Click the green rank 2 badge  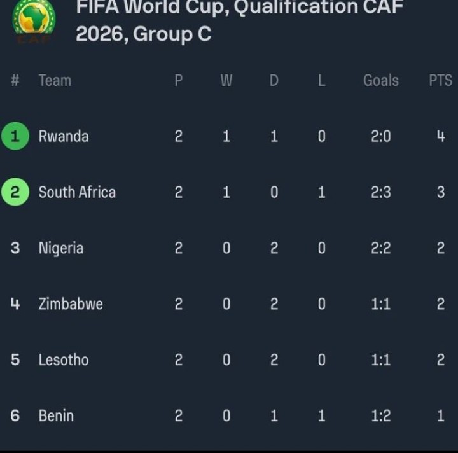coord(15,192)
